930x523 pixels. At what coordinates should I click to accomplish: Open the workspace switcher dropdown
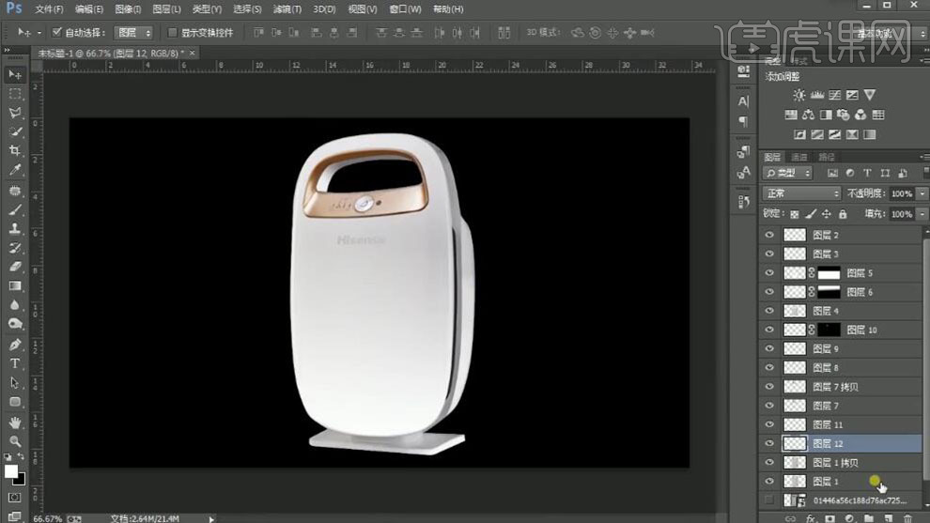tap(890, 34)
